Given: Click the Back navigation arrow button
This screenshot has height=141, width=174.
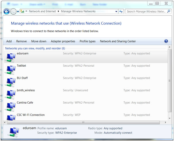Looking at the screenshot, I should click(x=6, y=11).
